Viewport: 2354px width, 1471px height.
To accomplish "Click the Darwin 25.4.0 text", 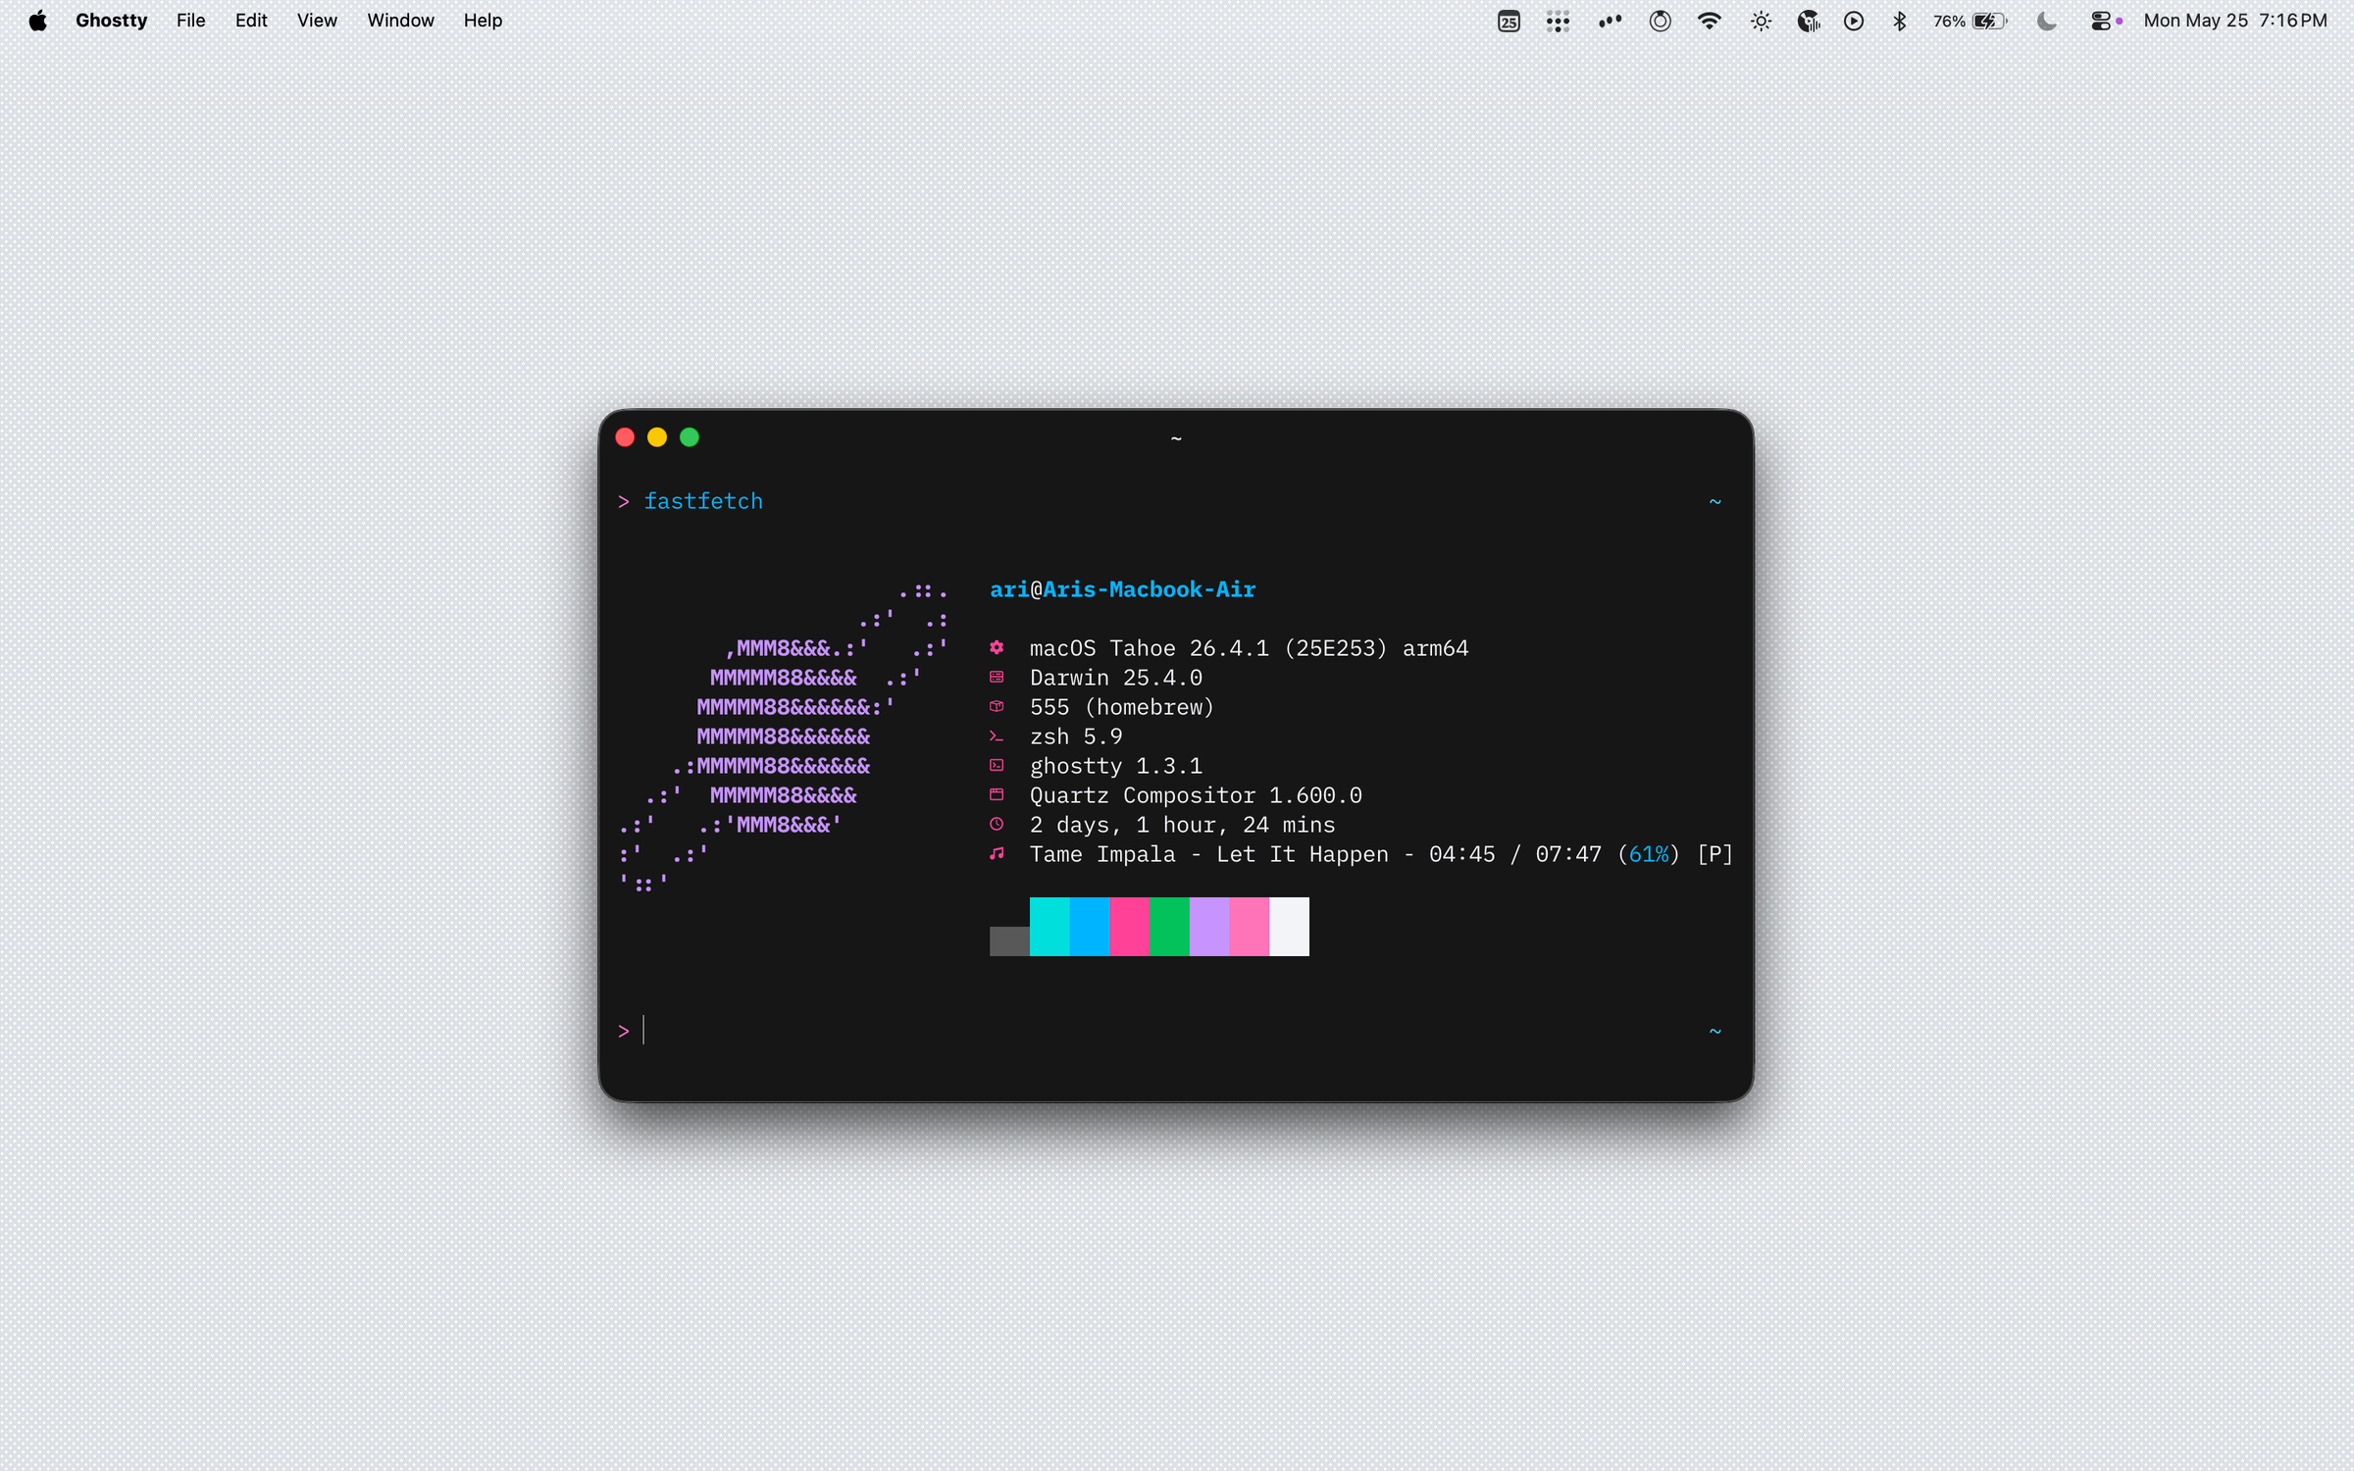I will click(1115, 678).
